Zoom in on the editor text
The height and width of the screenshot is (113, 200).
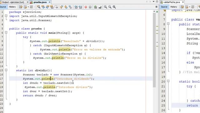point(106,7)
